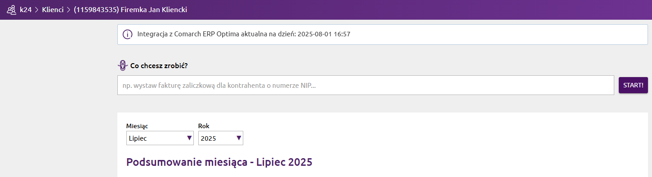Screen dimensions: 652x177
Task: Click the purple triangle arrow in Miesiąc field
Action: click(x=189, y=138)
